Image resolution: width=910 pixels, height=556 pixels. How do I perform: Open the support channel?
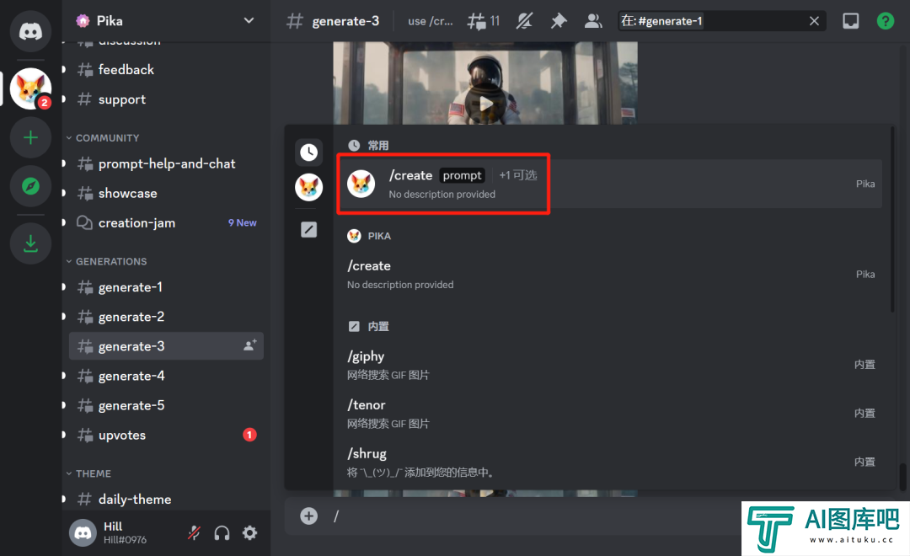[x=166, y=99]
